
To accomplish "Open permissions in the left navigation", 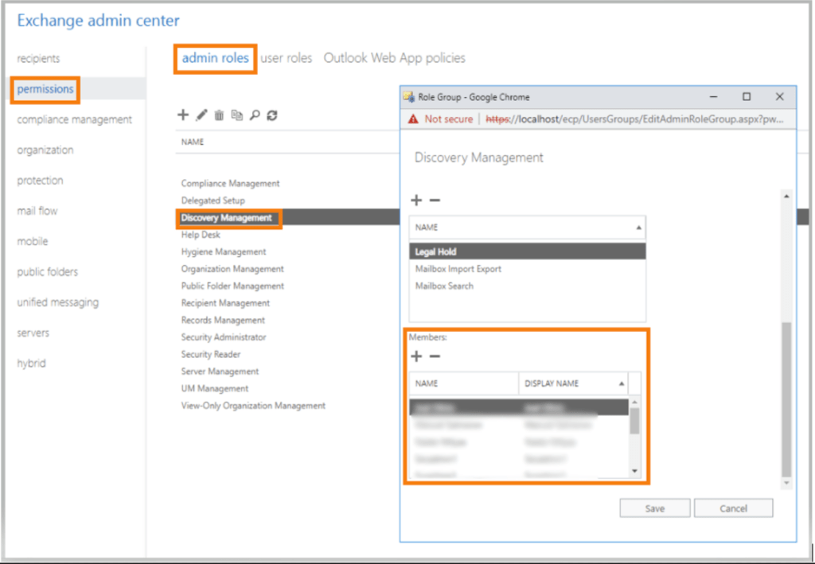I will 45,89.
